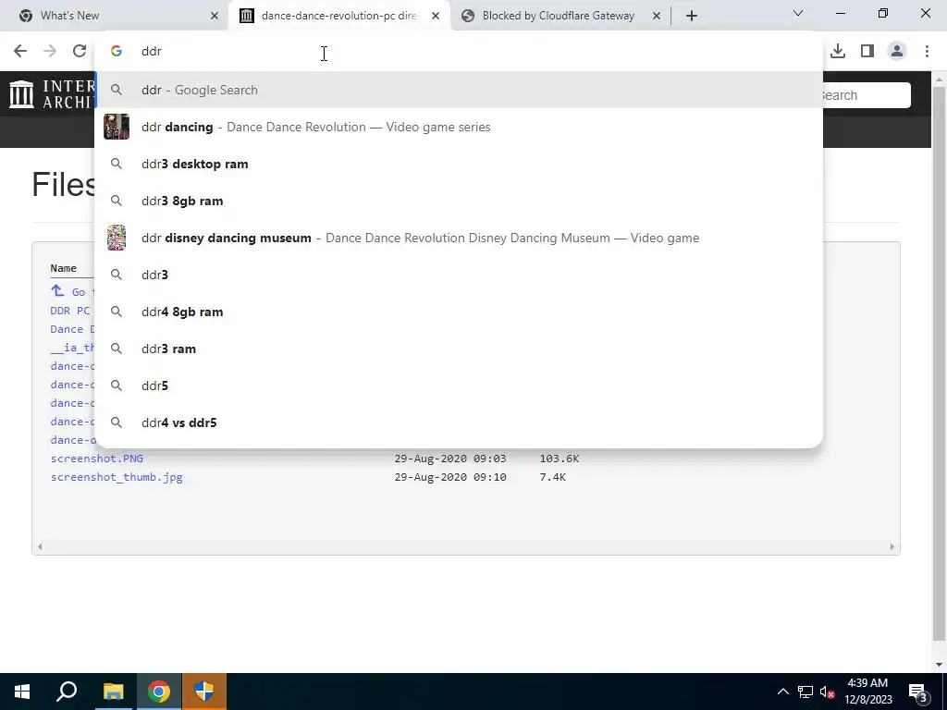Viewport: 947px width, 710px height.
Task: Open the screenshot_thumb.jpg file link
Action: pos(117,477)
